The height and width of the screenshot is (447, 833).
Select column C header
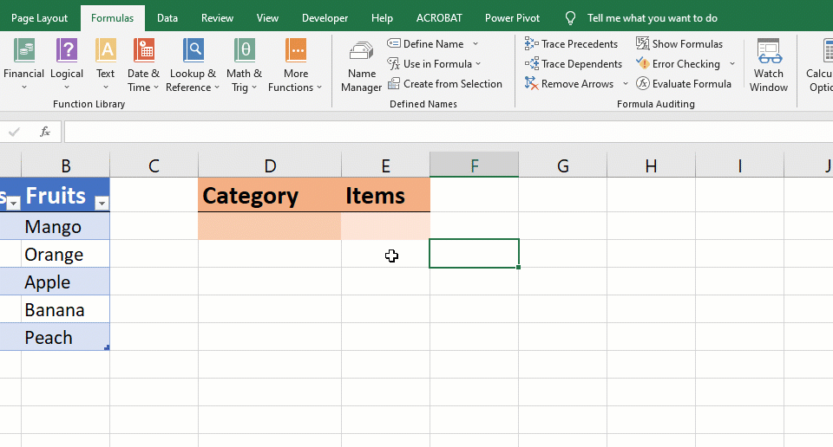pyautogui.click(x=154, y=165)
